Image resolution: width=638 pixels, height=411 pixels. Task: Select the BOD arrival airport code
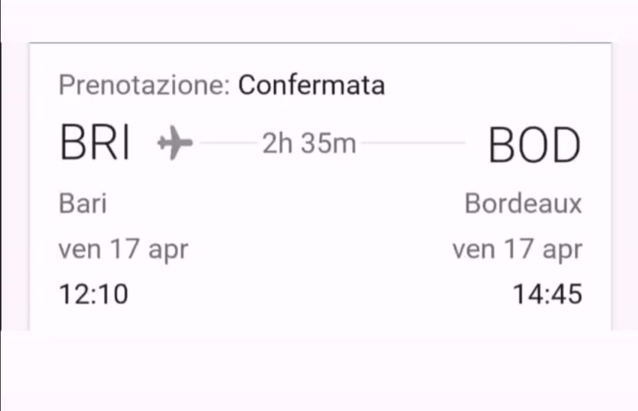pos(535,145)
